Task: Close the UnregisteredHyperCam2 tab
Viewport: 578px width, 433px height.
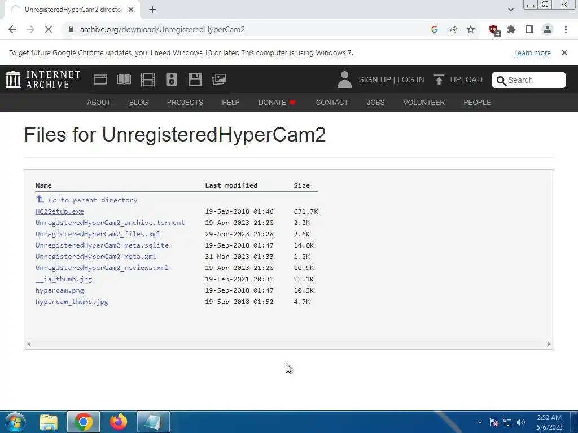Action: [131, 10]
